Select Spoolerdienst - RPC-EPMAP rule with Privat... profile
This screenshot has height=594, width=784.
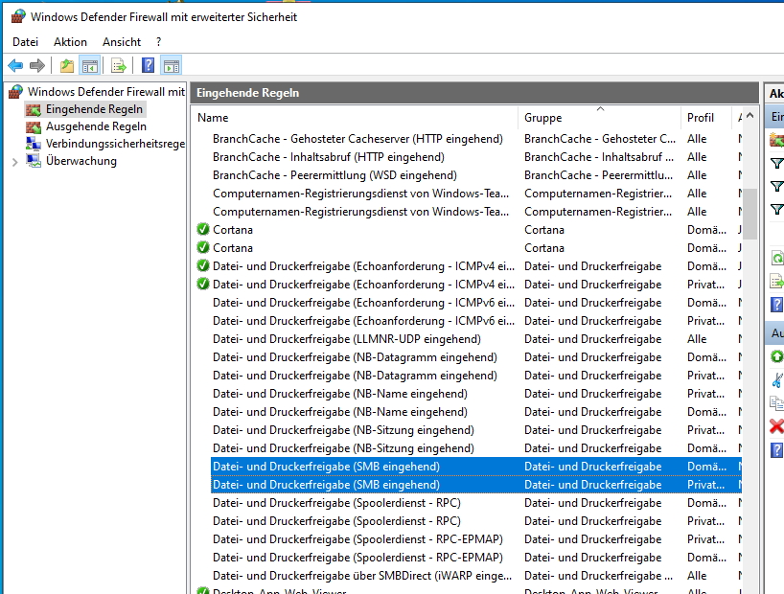[357, 539]
